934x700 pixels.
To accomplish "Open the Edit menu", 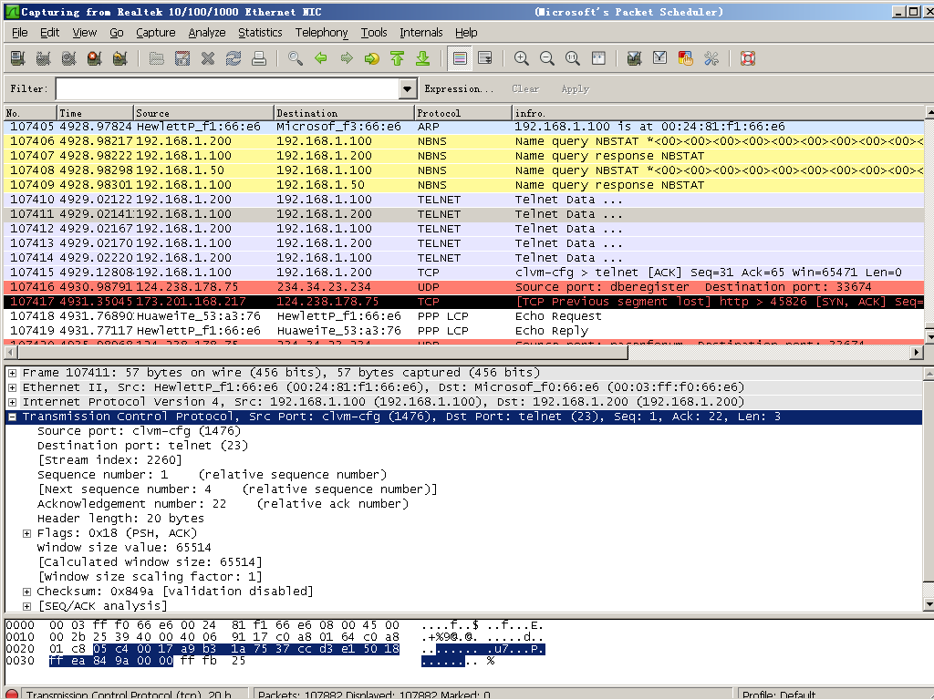I will [49, 33].
